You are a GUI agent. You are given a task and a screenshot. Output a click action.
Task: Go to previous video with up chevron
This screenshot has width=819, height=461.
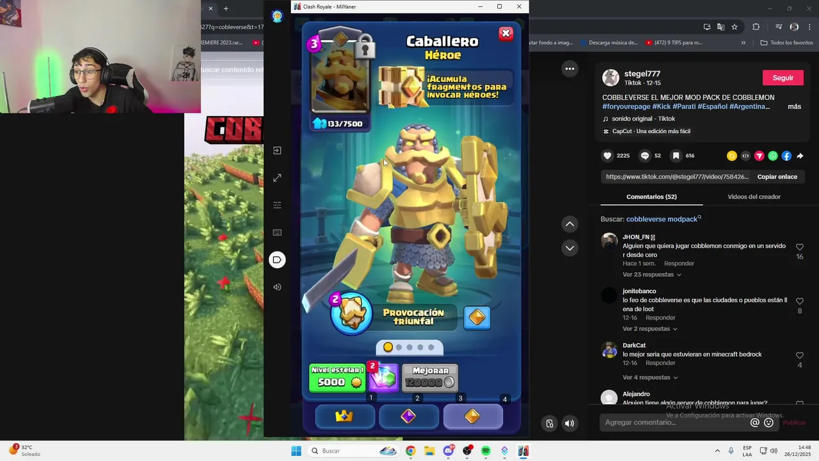click(x=569, y=224)
